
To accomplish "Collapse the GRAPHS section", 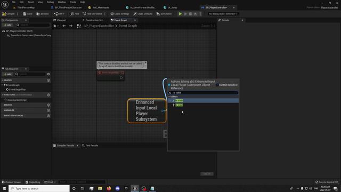I will click(3, 81).
